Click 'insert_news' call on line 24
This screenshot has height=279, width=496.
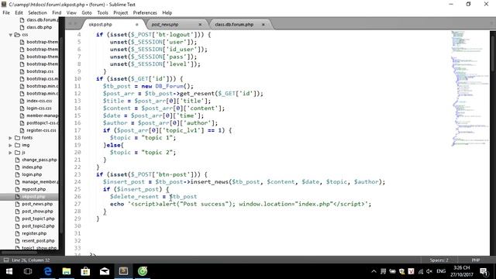pyautogui.click(x=209, y=182)
